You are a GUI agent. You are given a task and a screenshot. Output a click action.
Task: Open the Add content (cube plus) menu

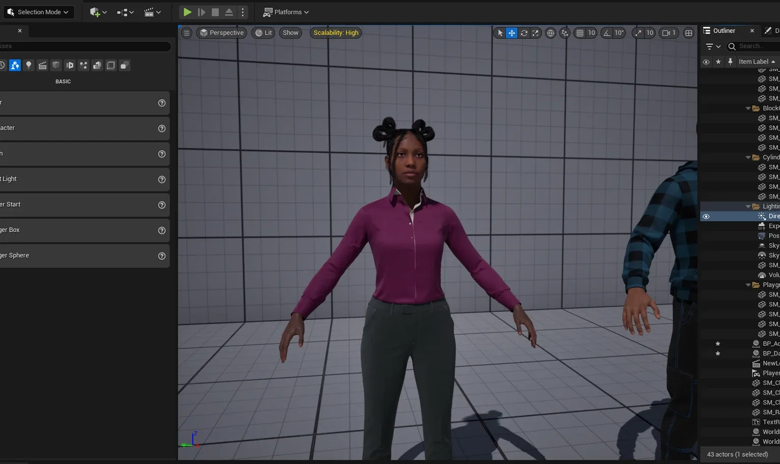[98, 12]
